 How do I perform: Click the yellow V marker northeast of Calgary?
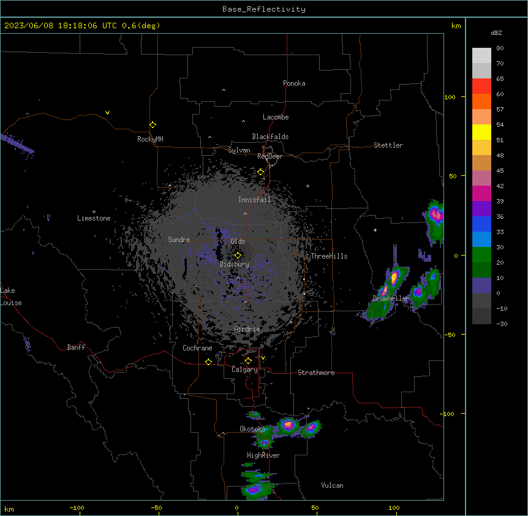click(263, 358)
